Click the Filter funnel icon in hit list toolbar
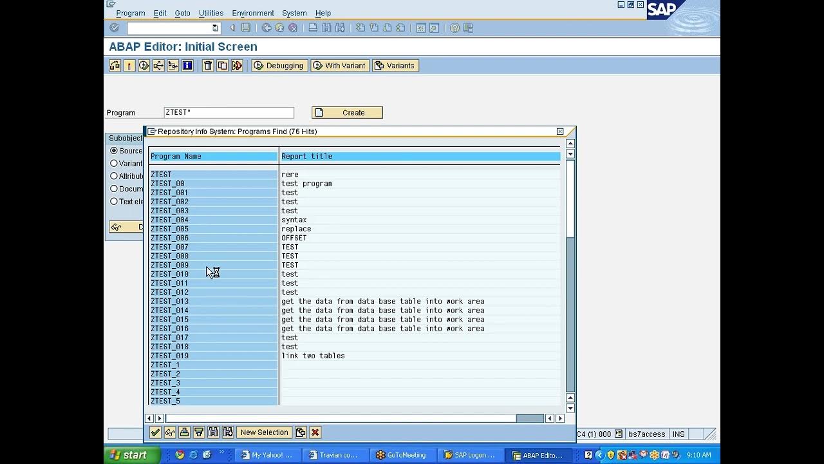The width and height of the screenshot is (824, 464). coord(199,432)
